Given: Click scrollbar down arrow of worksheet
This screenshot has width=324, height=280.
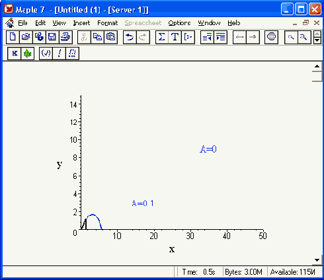Looking at the screenshot, I should tap(317, 260).
